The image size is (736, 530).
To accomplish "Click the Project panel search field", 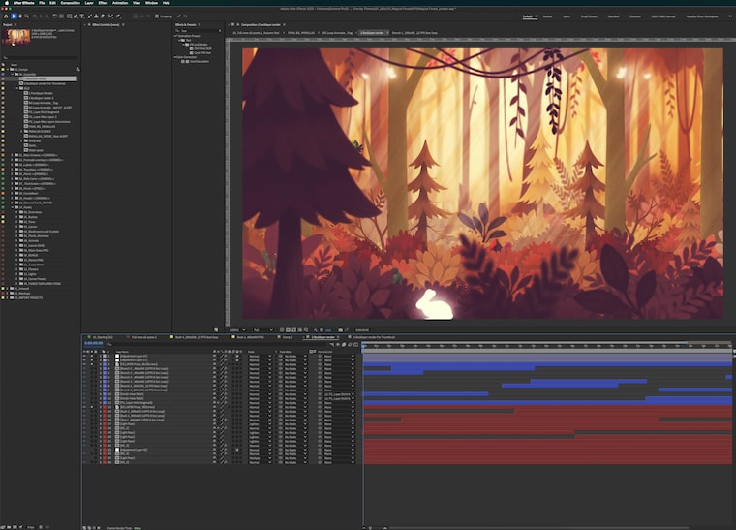I will [40, 58].
